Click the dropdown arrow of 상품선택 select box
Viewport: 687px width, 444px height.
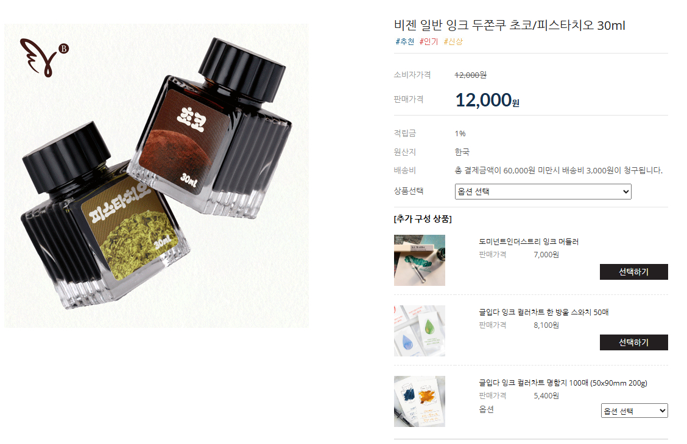pos(625,192)
